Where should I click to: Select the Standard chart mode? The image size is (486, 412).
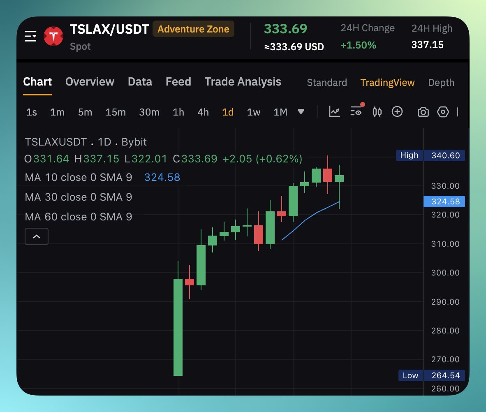coord(327,83)
